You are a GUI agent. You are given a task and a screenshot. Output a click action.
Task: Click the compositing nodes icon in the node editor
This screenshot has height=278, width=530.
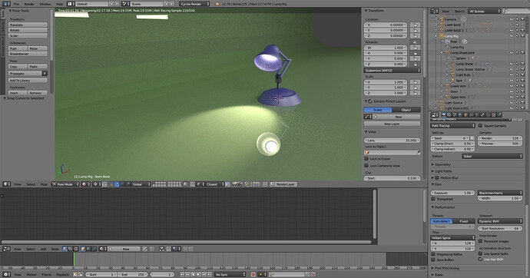pyautogui.click(x=71, y=249)
